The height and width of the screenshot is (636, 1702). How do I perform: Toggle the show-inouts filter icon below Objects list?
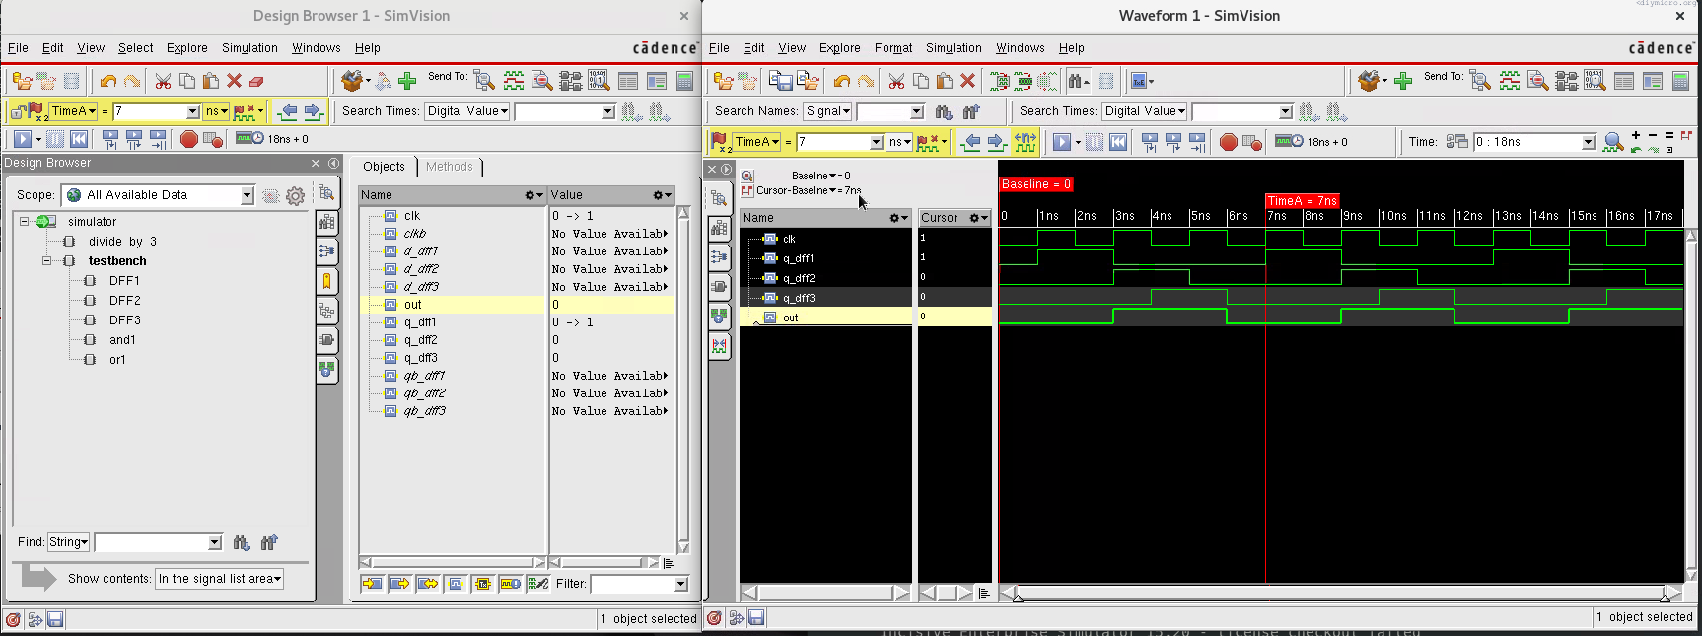(427, 584)
